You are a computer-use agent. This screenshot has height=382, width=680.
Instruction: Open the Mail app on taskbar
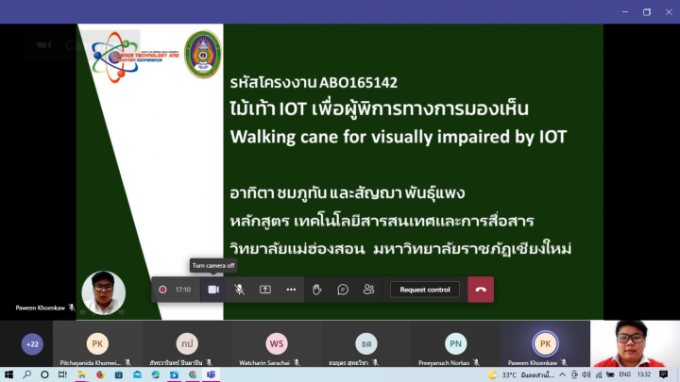pyautogui.click(x=137, y=374)
